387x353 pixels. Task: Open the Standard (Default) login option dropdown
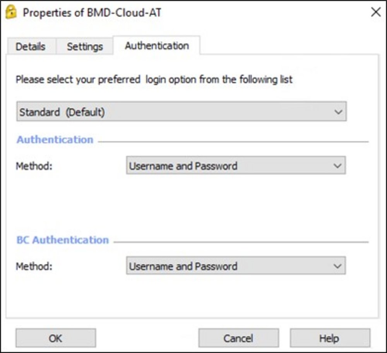coord(181,112)
